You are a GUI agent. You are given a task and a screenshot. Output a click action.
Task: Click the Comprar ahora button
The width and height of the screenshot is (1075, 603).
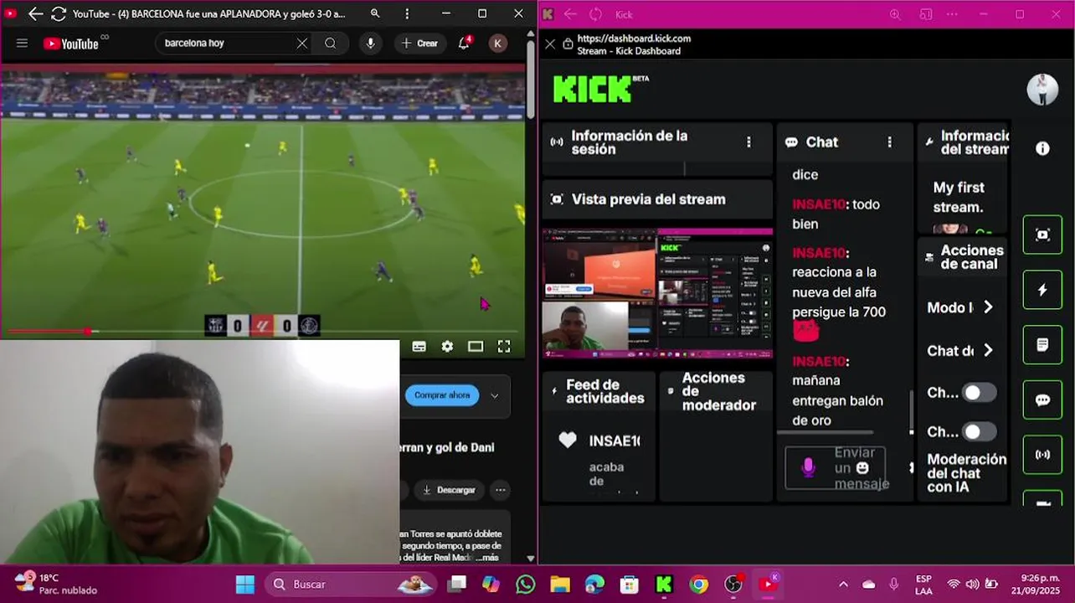442,395
